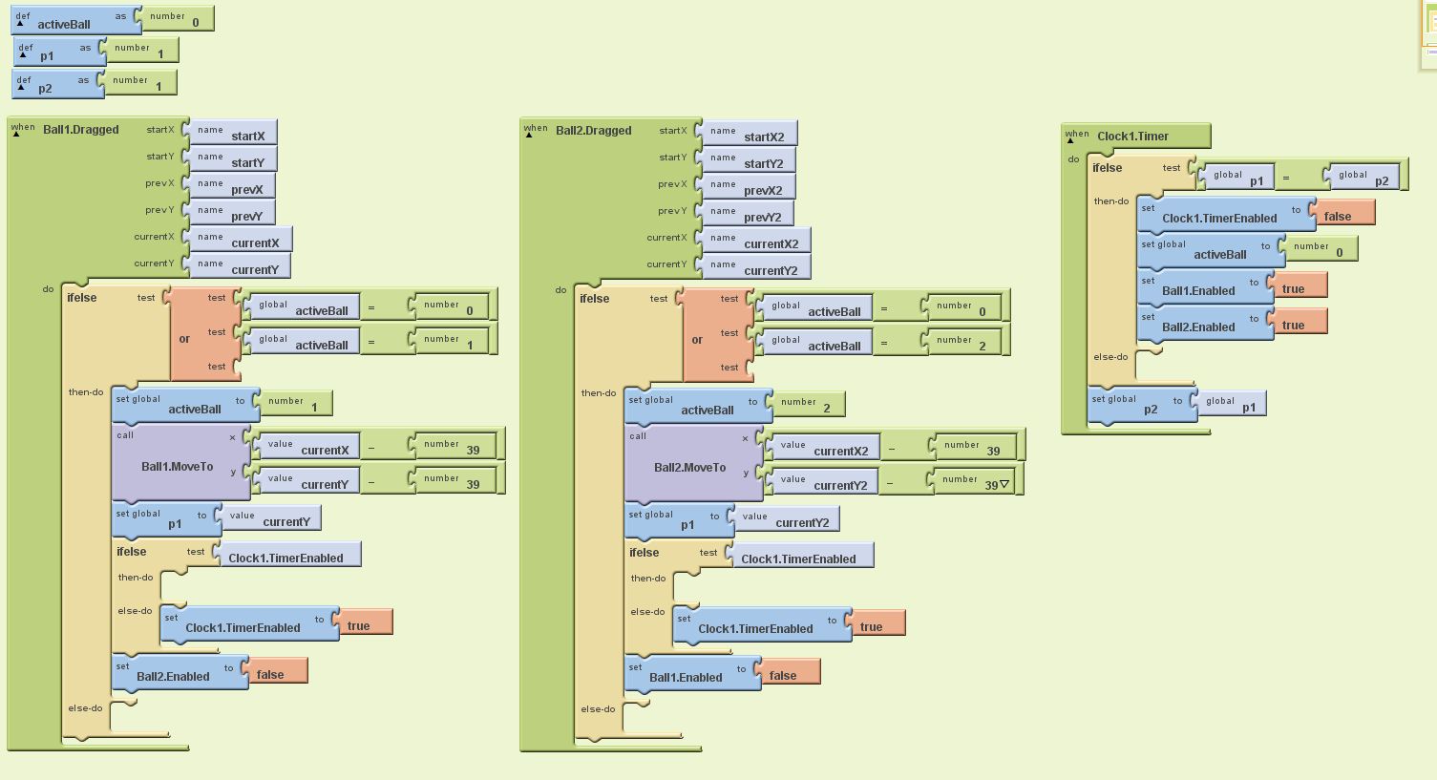Click the set Ball1.Enabled block in Ball2.Dragged
Viewport: 1437px width, 780px height.
pos(693,674)
